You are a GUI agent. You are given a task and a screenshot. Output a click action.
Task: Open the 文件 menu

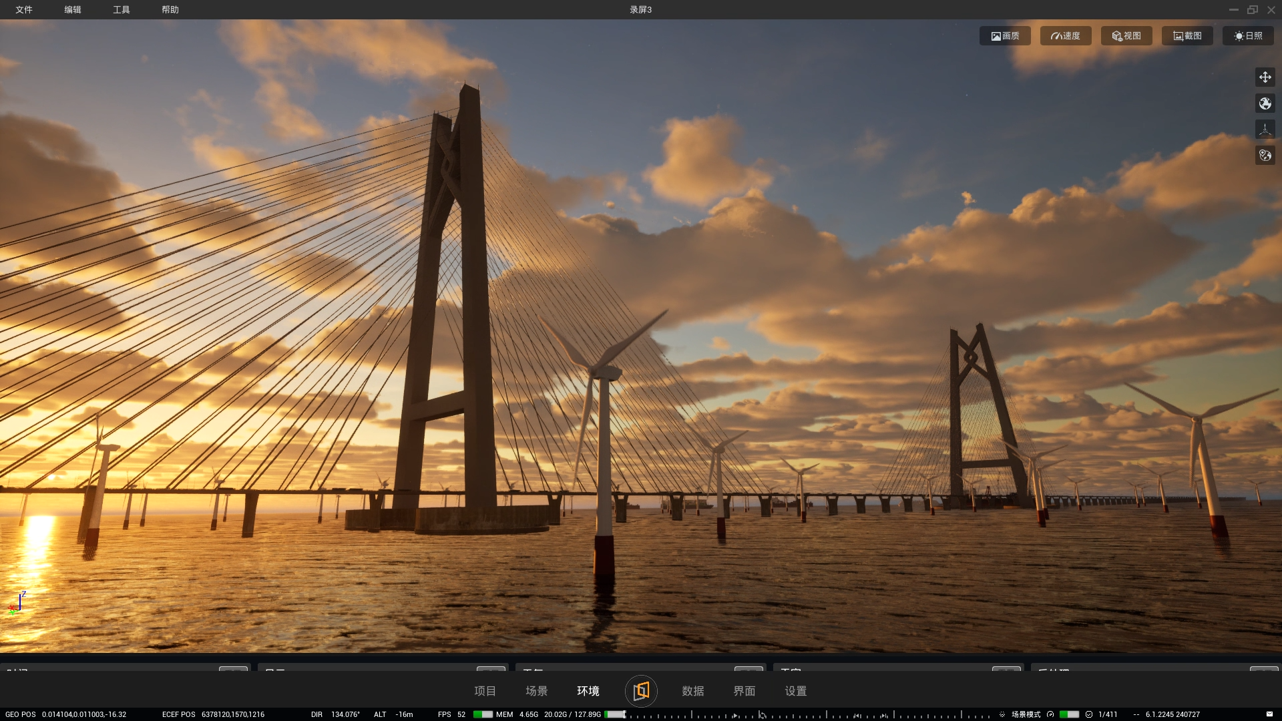(x=24, y=9)
